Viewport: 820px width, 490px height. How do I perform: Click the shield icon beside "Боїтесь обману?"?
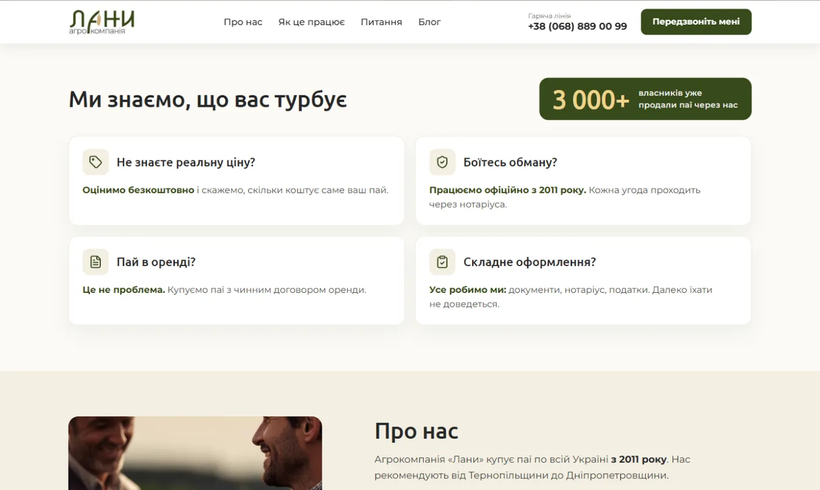pyautogui.click(x=442, y=162)
